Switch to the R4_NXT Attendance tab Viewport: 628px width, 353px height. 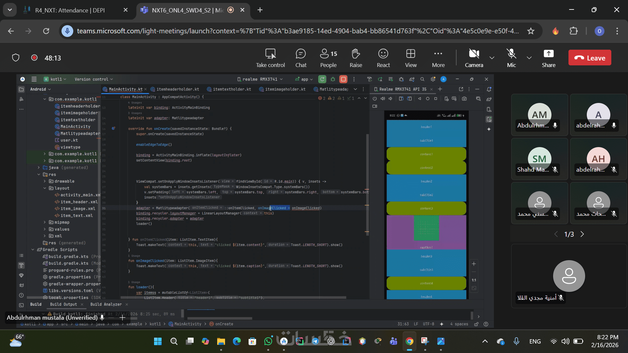(70, 10)
